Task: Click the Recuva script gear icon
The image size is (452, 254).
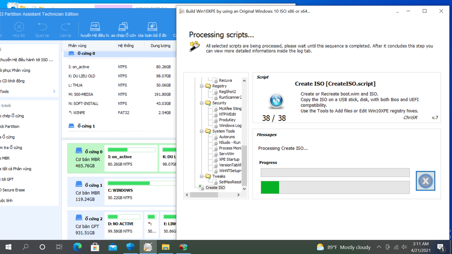Action: point(215,80)
